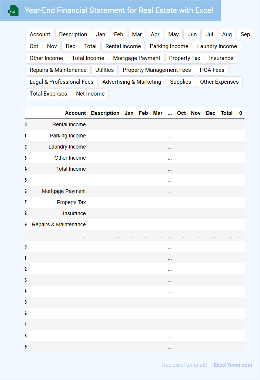
Task: Click the Oct column header in table
Action: (x=181, y=113)
